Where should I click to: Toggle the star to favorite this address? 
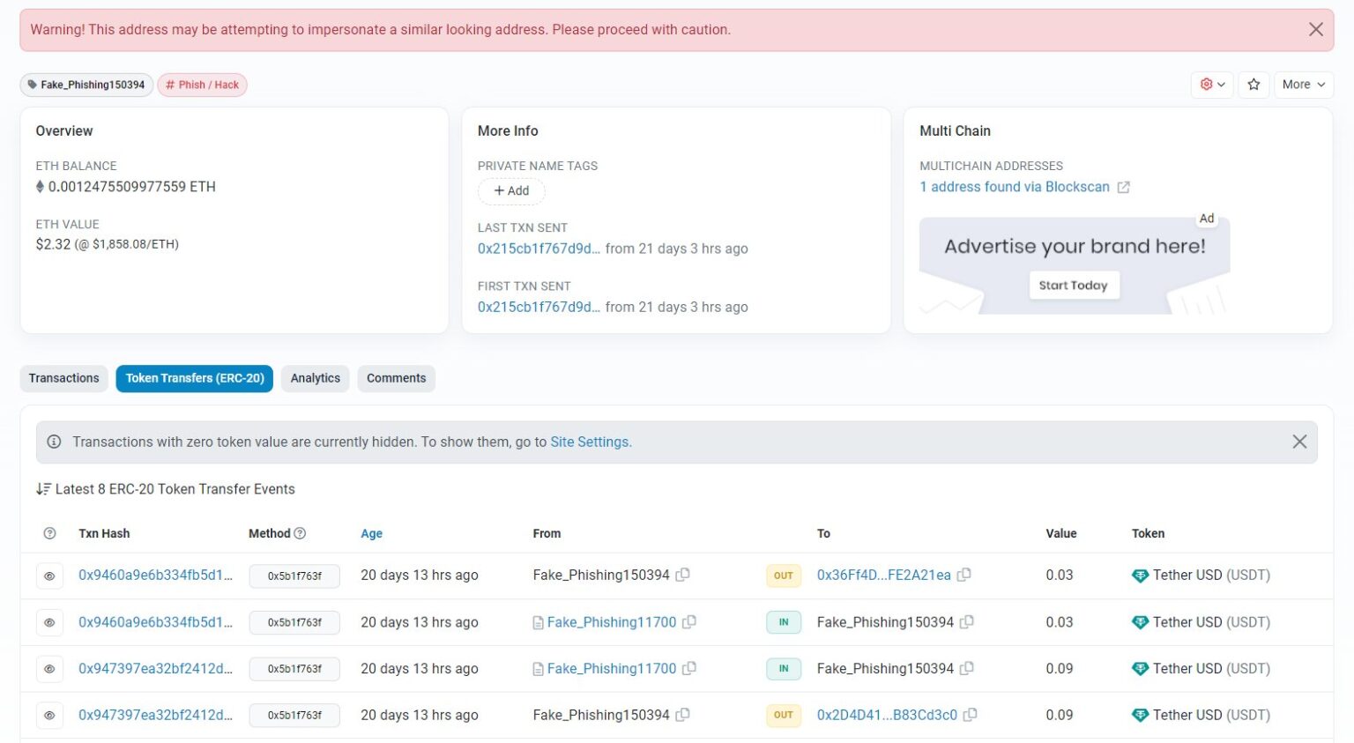tap(1254, 85)
